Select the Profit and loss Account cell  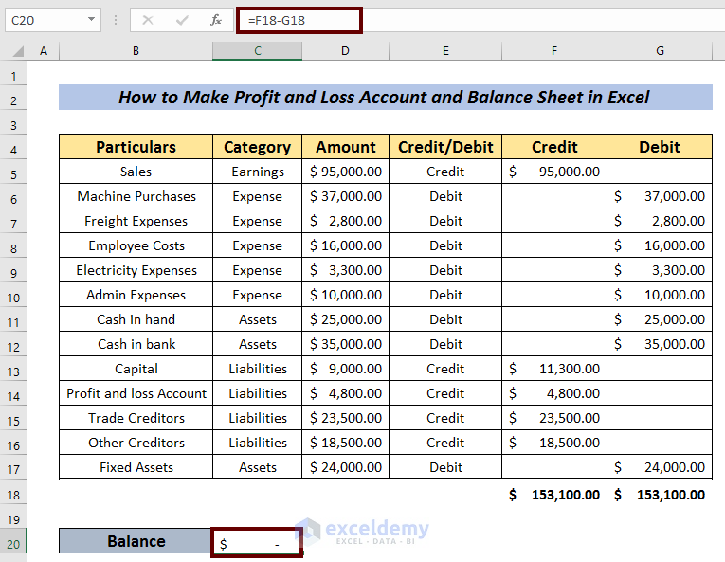click(136, 393)
